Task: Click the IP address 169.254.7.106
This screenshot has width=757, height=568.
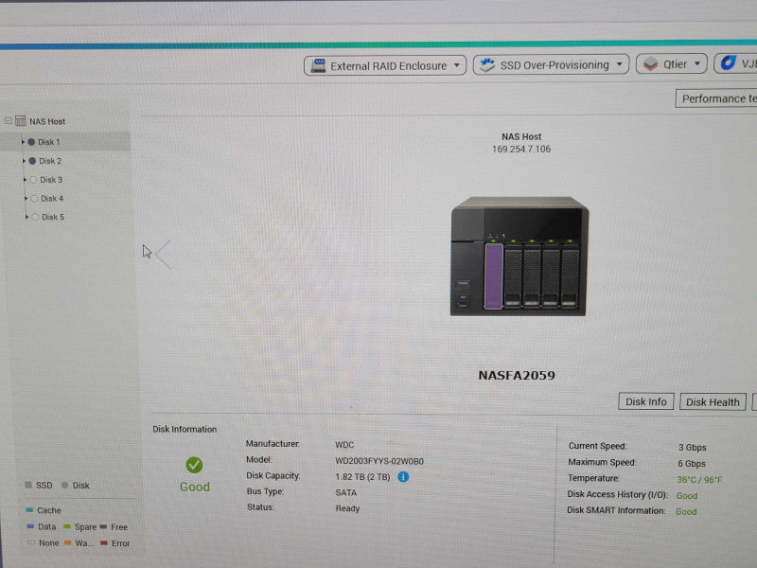Action: tap(521, 150)
